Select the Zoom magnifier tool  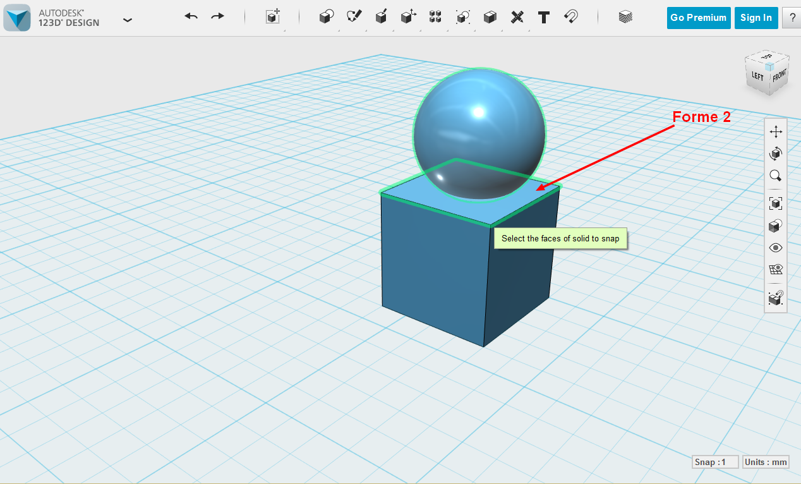coord(776,176)
